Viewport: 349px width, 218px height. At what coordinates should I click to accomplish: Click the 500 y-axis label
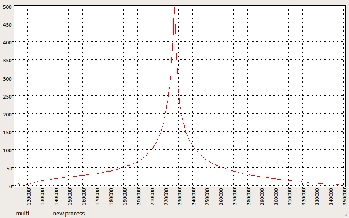point(7,7)
